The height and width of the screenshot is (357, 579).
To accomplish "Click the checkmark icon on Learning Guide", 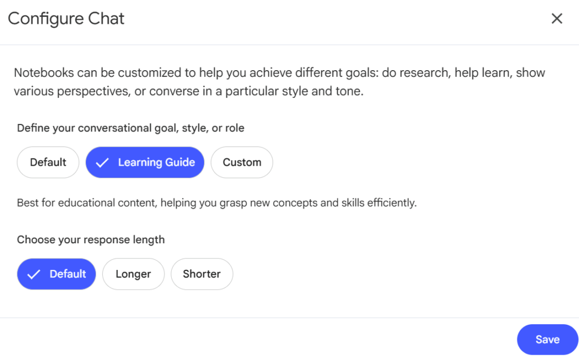I will click(102, 163).
